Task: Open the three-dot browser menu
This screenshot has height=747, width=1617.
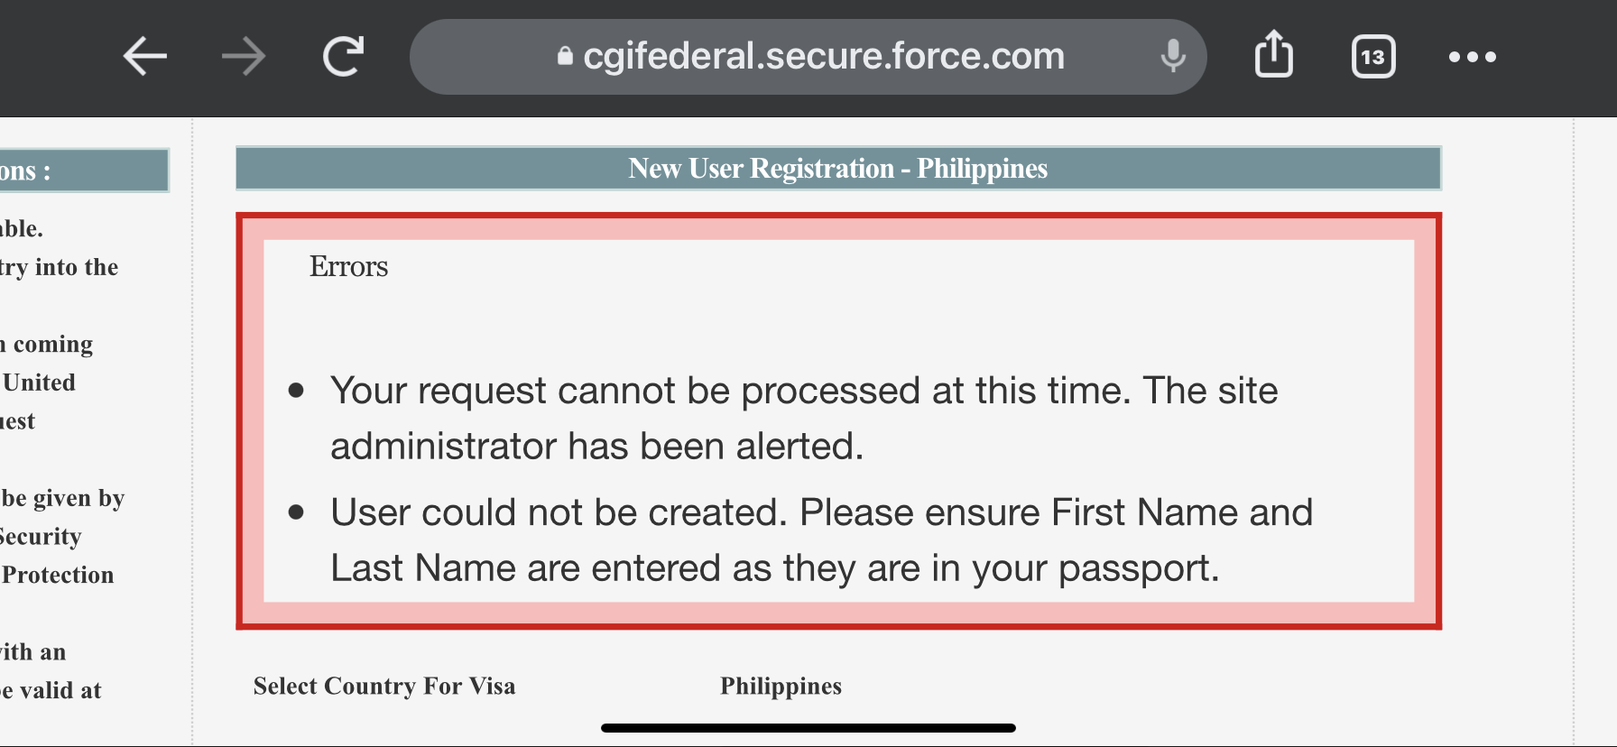Action: (x=1473, y=57)
